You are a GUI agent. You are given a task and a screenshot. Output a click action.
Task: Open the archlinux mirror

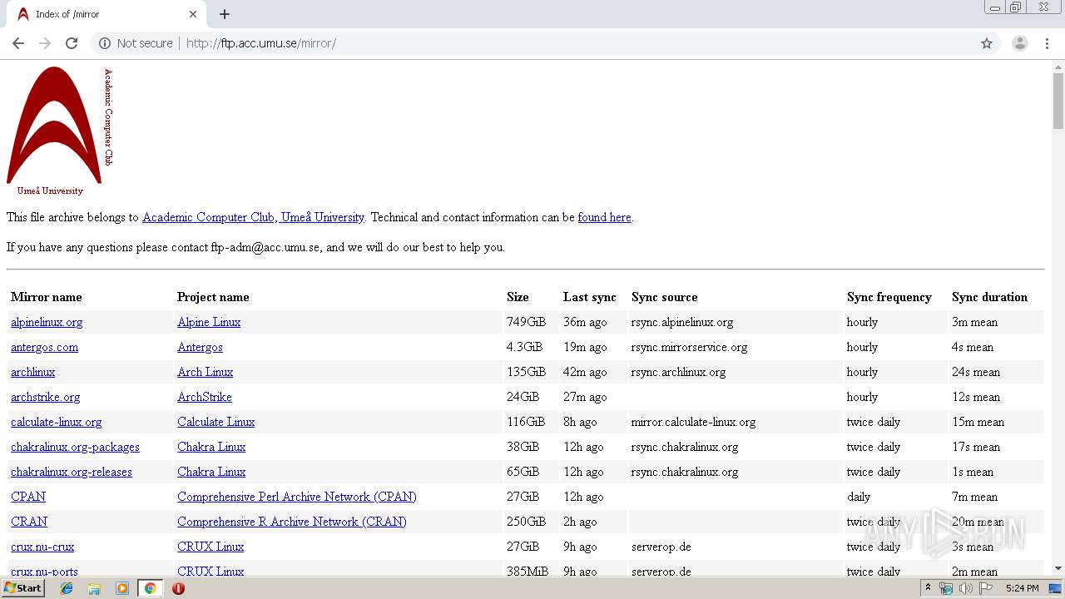click(32, 372)
